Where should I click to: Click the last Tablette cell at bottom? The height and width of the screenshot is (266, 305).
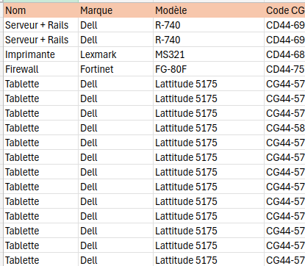(x=41, y=259)
